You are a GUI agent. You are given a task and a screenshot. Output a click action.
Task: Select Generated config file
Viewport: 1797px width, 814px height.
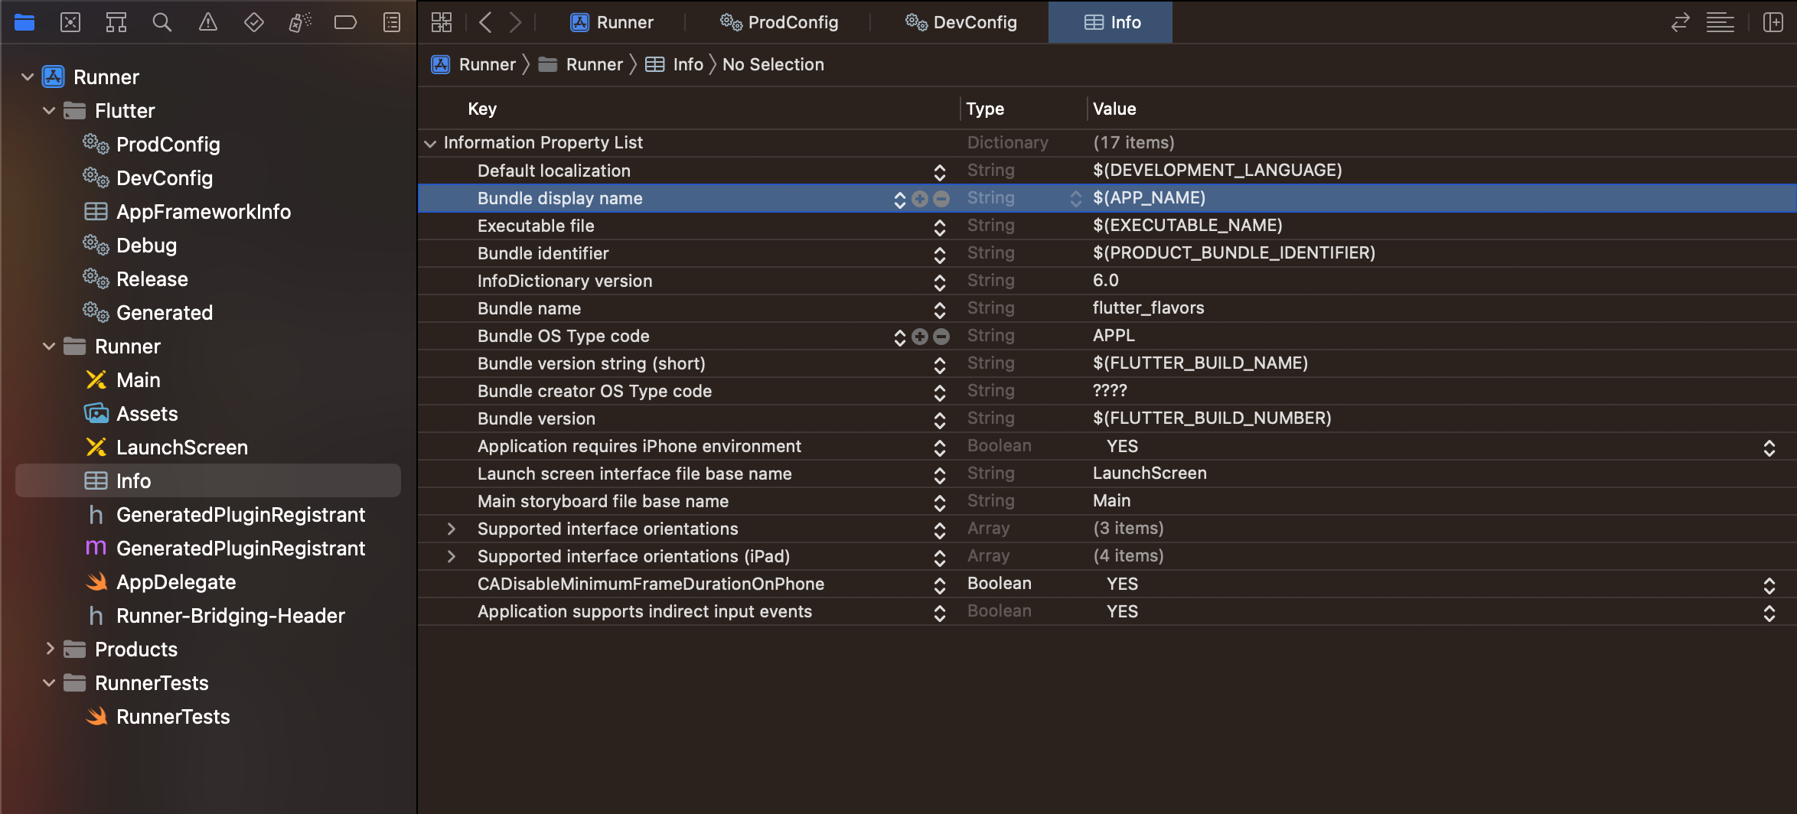(x=148, y=312)
